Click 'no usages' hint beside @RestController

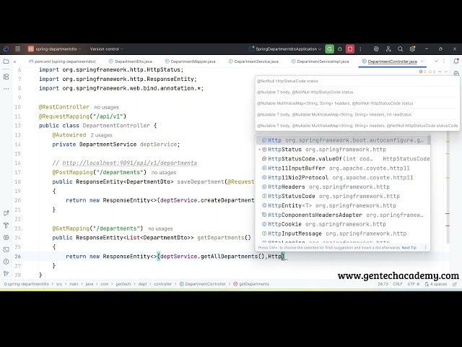(106, 107)
